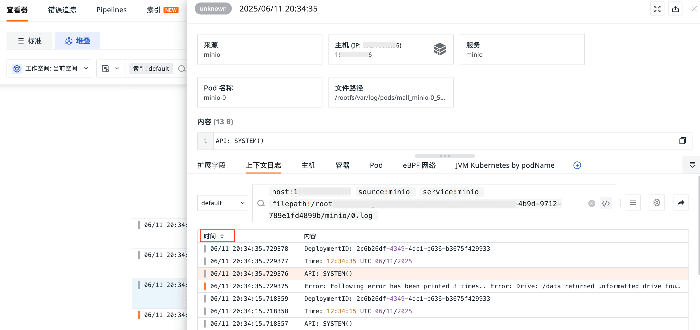
Task: Switch to the 扩展字段 tab
Action: point(211,165)
